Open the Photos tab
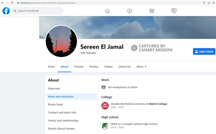216x134 pixels. (x=94, y=67)
